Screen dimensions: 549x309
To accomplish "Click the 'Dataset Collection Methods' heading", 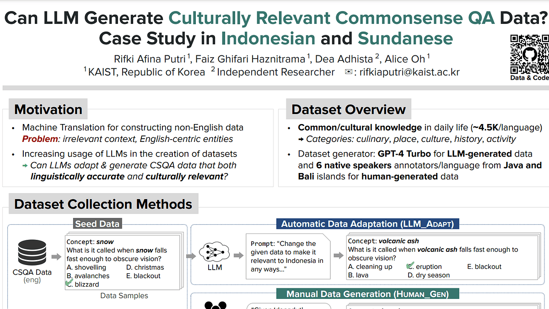I will 103,204.
